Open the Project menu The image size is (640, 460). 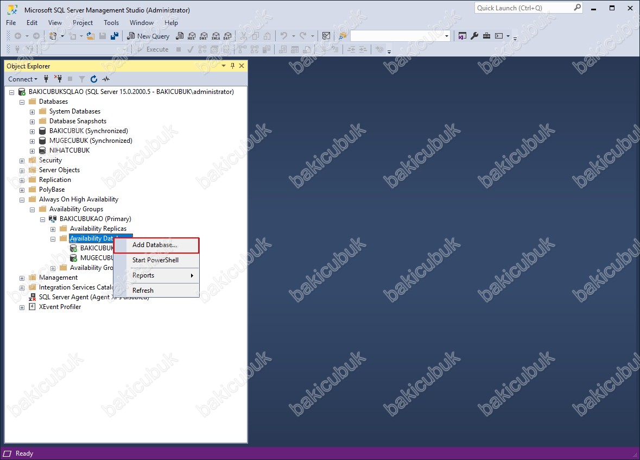pos(83,22)
